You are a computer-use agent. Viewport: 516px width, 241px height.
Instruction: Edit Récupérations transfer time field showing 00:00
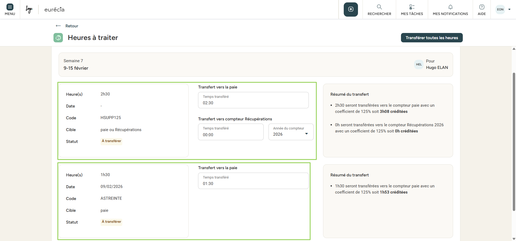(x=231, y=135)
